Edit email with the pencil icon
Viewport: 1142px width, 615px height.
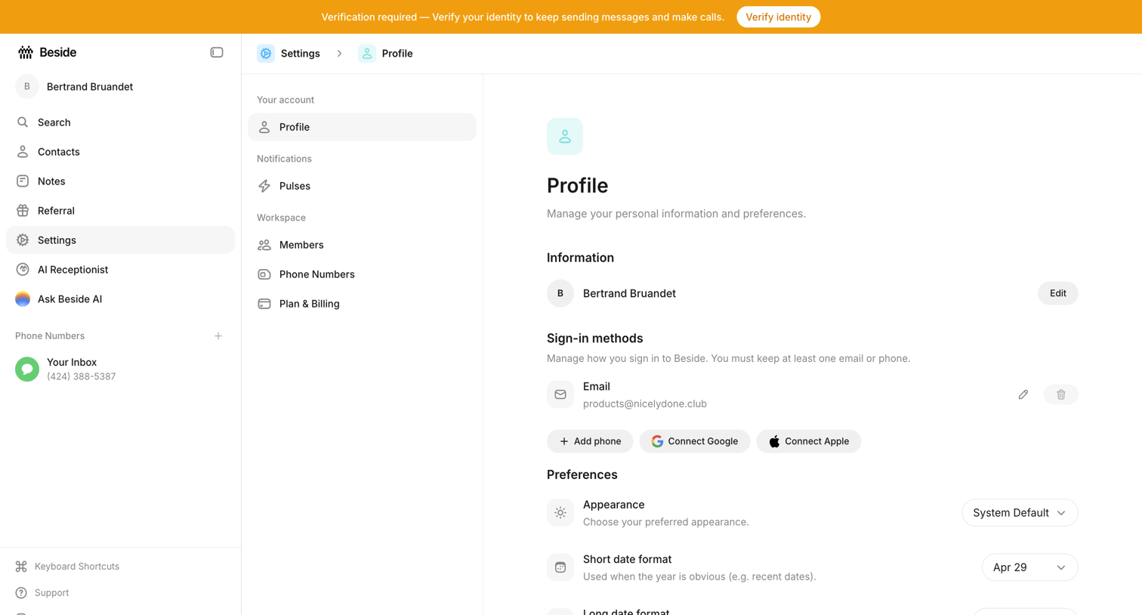[1023, 394]
